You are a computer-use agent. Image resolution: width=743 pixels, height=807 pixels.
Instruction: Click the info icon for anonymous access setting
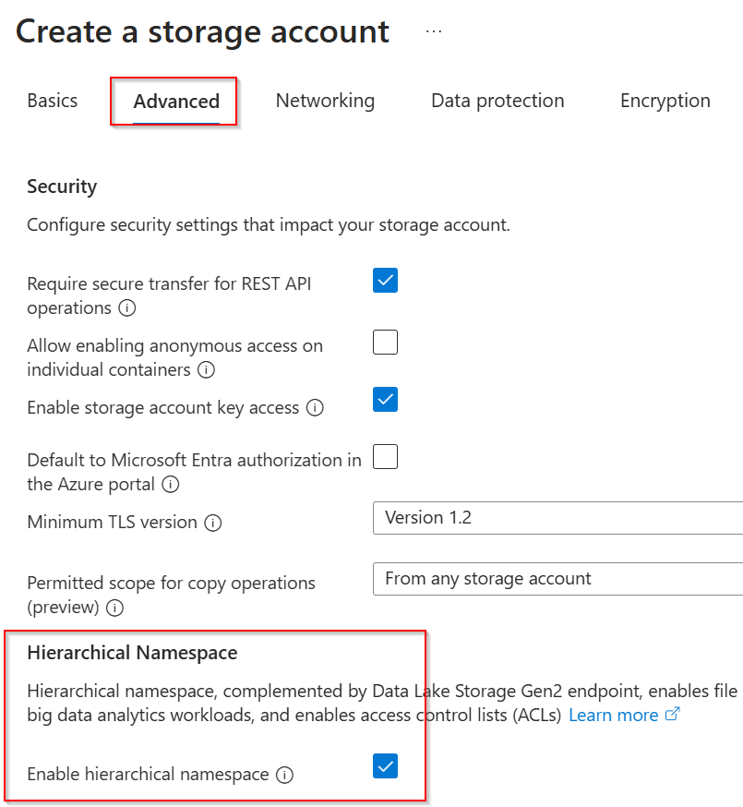tap(207, 370)
